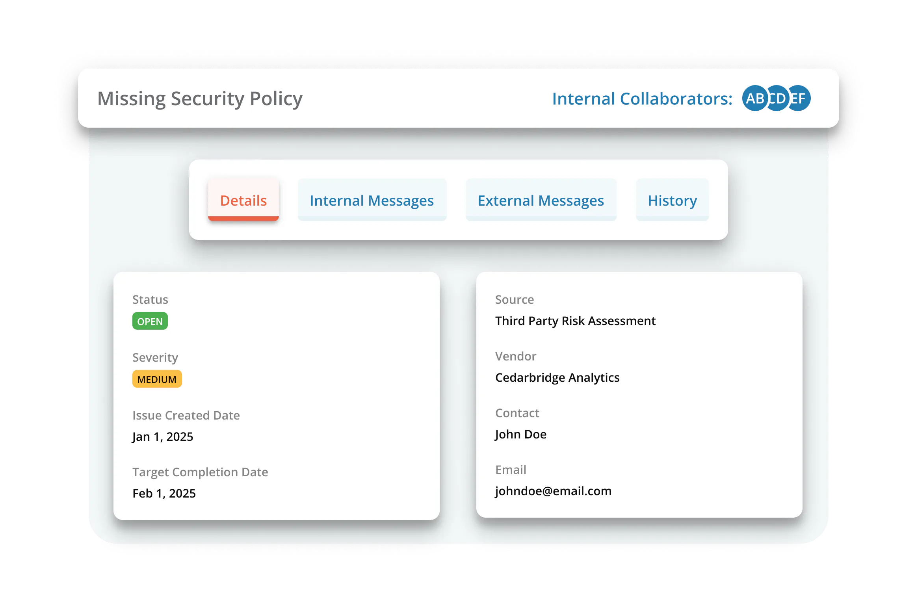Click the Internal Collaborators label
The width and height of the screenshot is (916, 611).
(642, 98)
